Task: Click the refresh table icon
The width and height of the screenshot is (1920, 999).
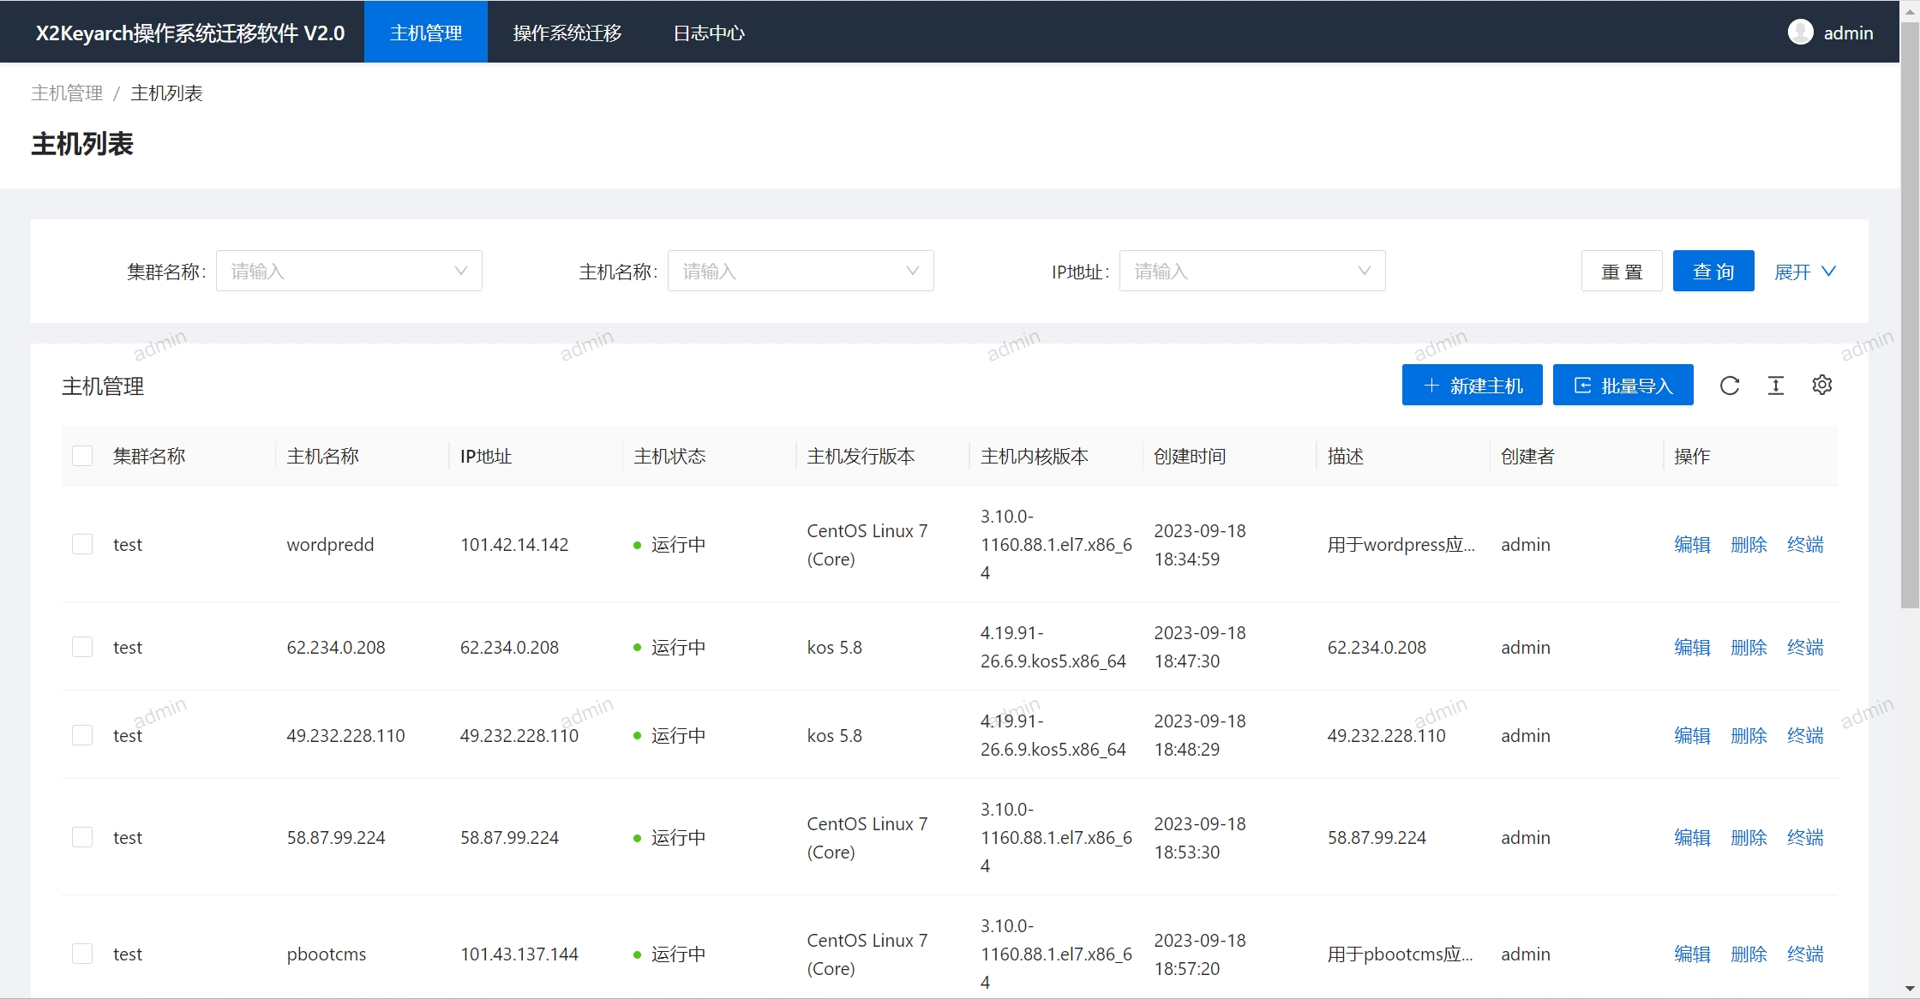Action: 1730,386
